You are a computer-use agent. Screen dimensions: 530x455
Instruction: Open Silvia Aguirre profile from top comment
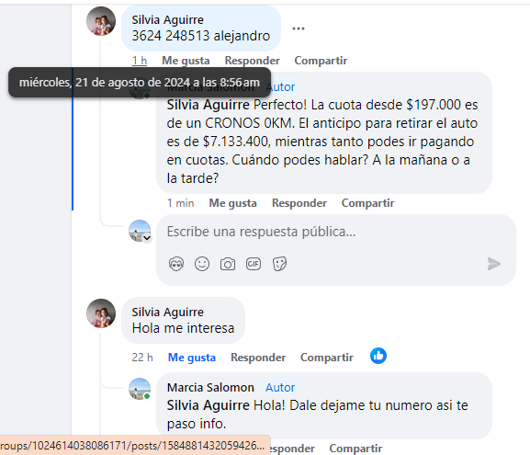(168, 20)
